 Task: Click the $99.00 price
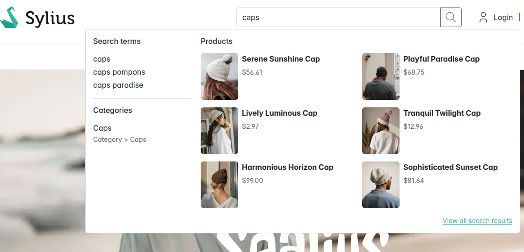tap(252, 181)
